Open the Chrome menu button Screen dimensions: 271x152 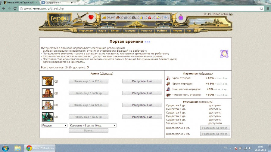[267, 8]
